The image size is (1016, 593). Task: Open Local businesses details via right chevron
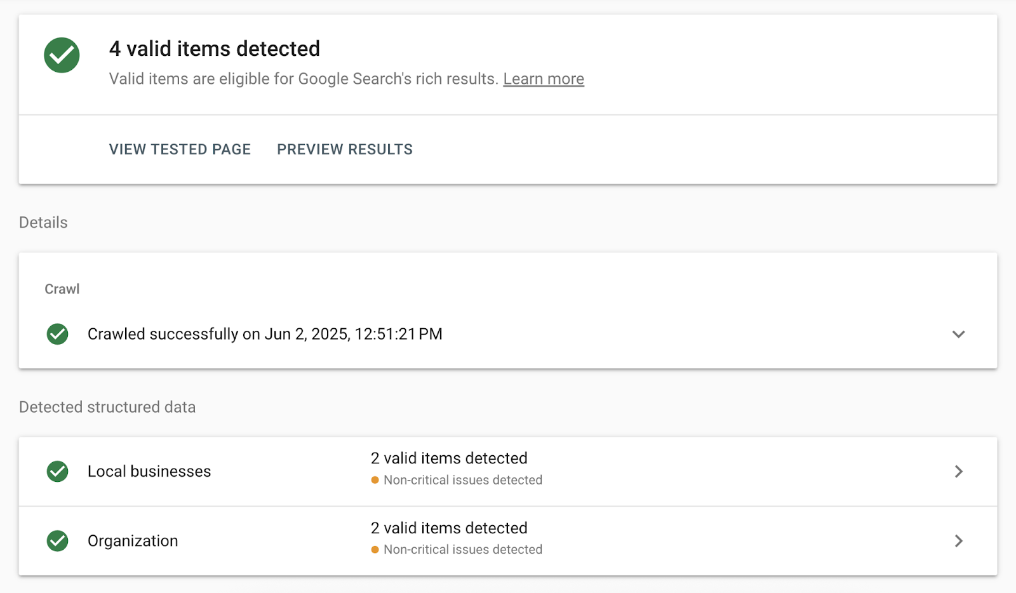tap(959, 471)
